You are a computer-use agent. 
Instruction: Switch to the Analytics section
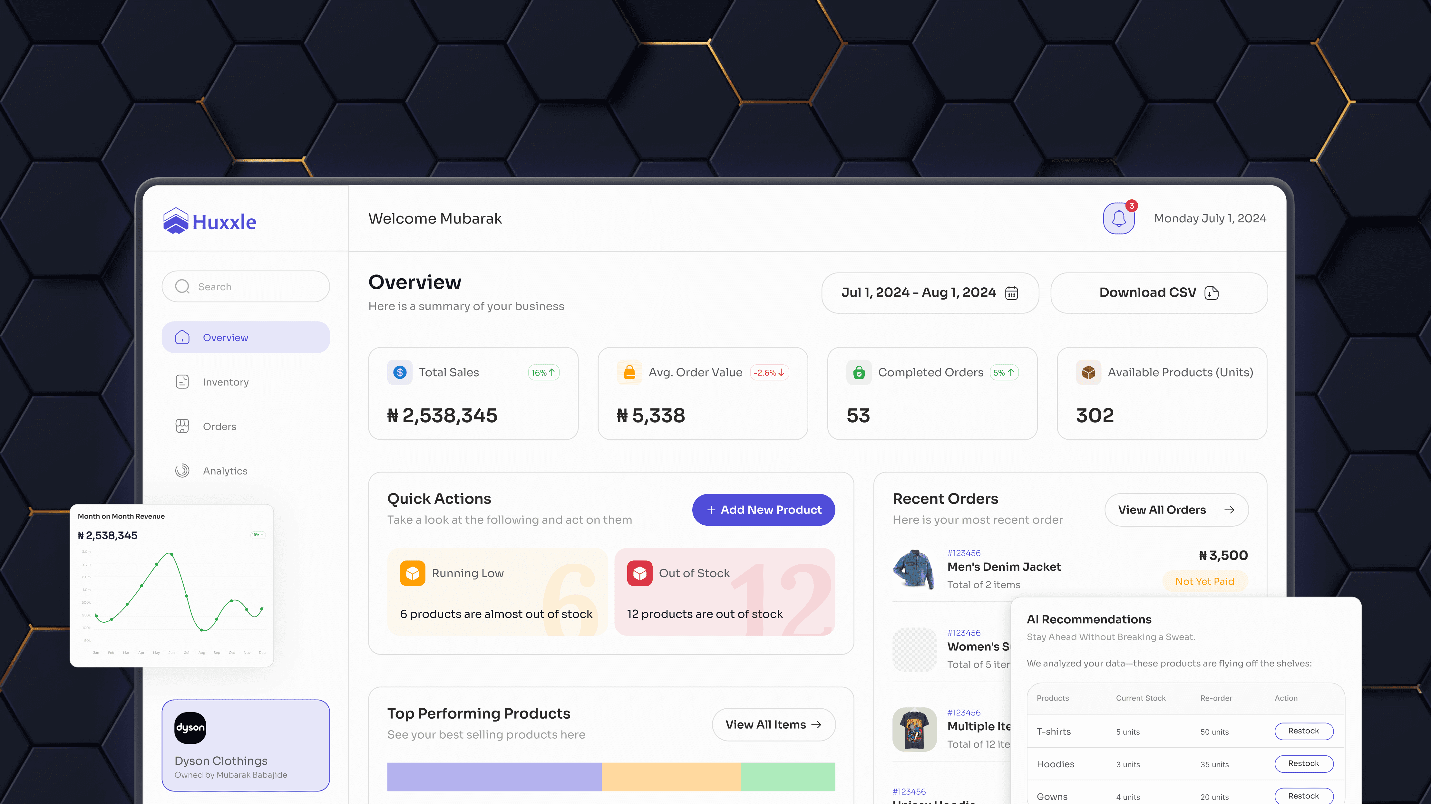point(246,471)
